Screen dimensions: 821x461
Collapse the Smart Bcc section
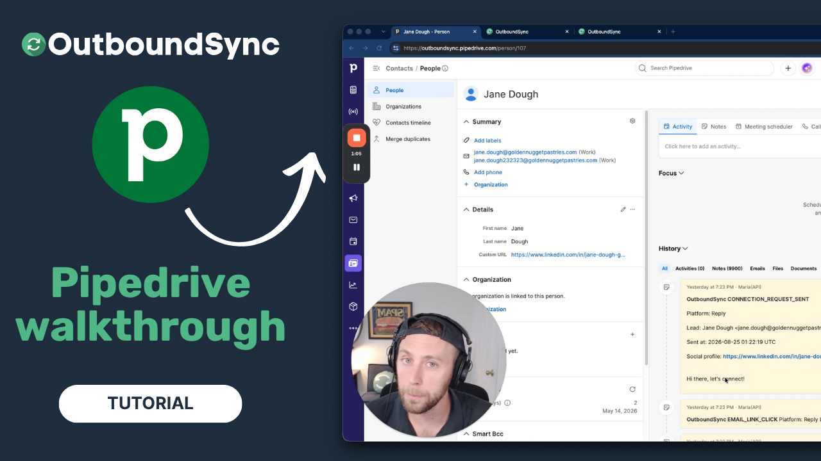pos(466,434)
